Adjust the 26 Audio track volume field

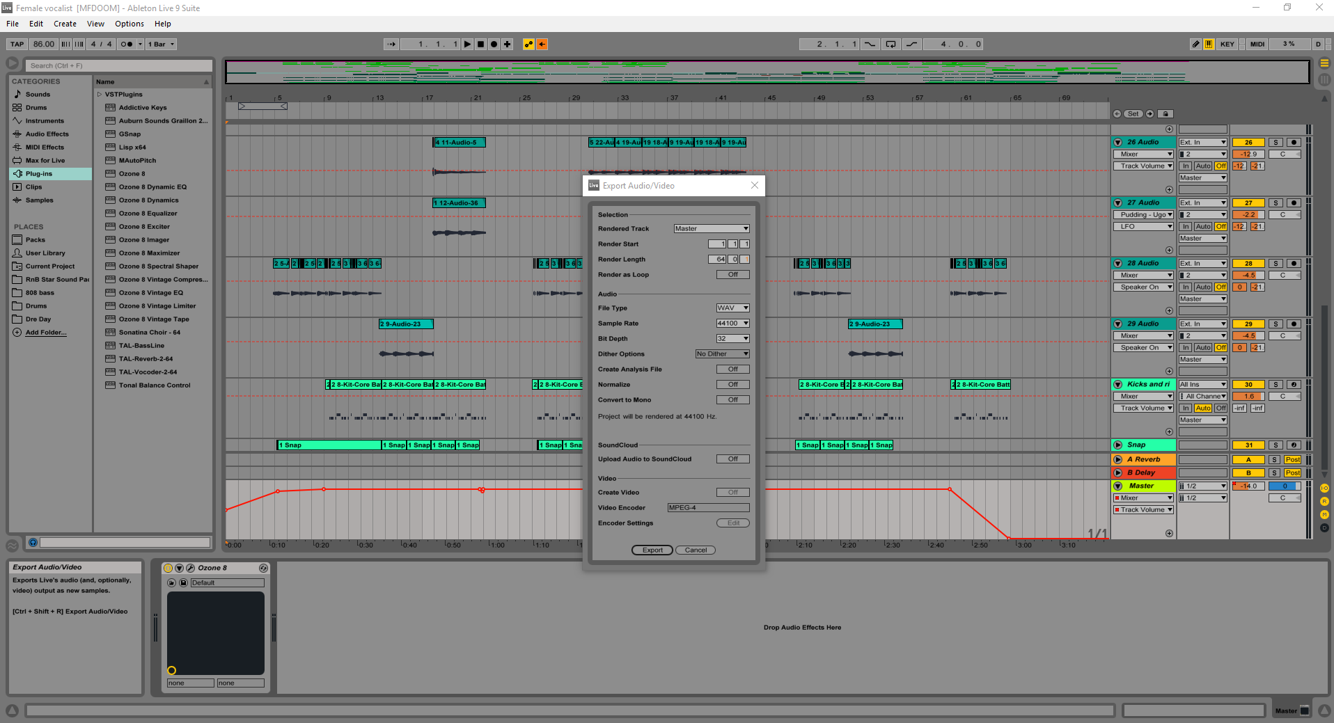(x=1248, y=154)
